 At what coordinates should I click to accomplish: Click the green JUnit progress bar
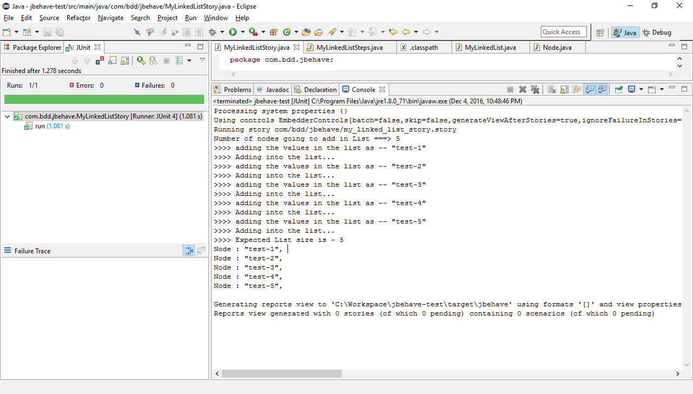coord(104,100)
